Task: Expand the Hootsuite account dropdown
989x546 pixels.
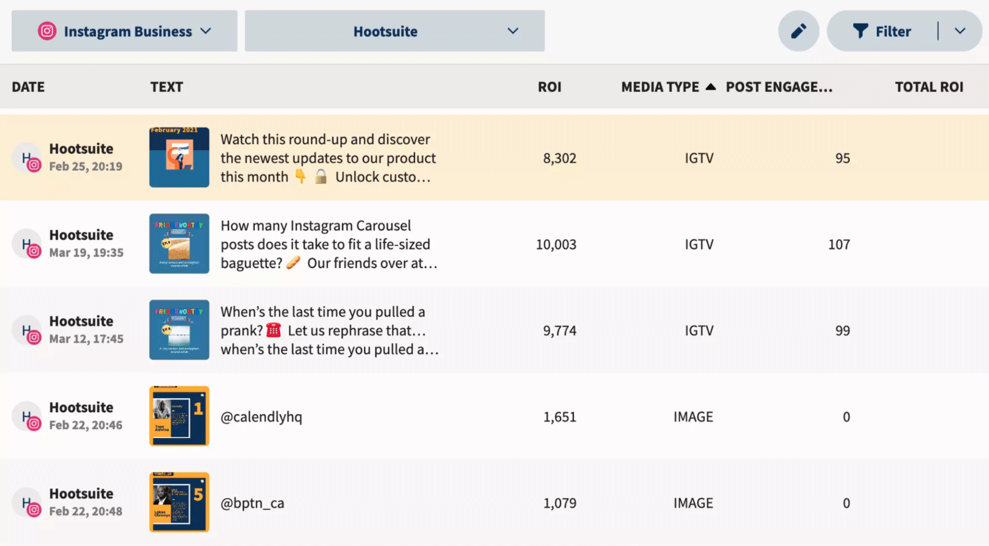Action: coord(394,31)
